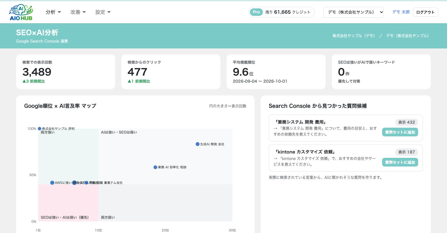Click the 円の大きさ＝表示回数 legend note
The width and height of the screenshot is (447, 233).
click(x=228, y=106)
